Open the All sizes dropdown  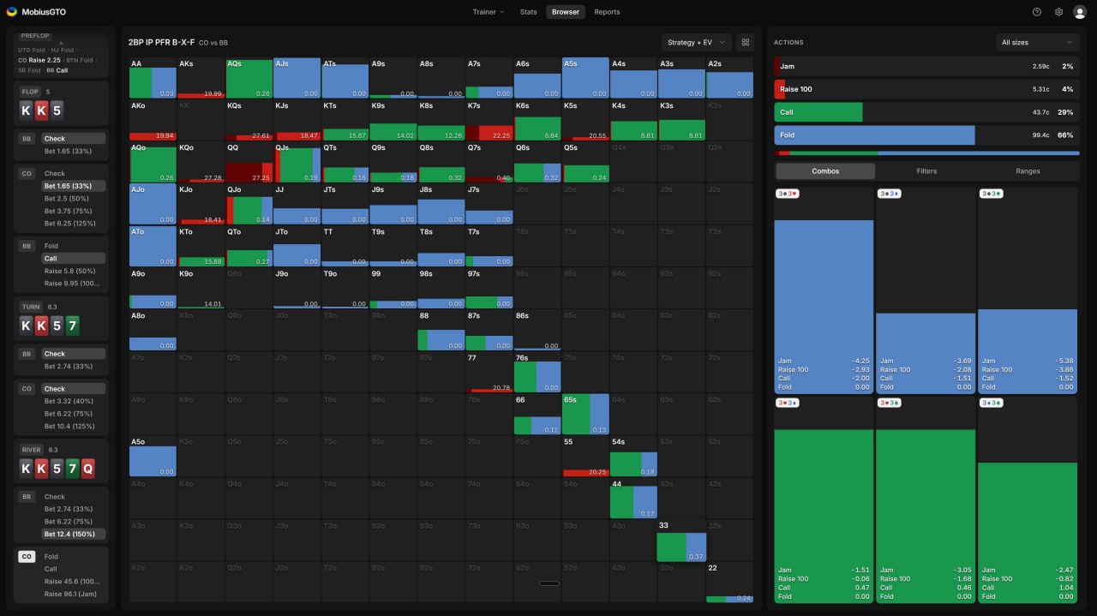(1036, 42)
